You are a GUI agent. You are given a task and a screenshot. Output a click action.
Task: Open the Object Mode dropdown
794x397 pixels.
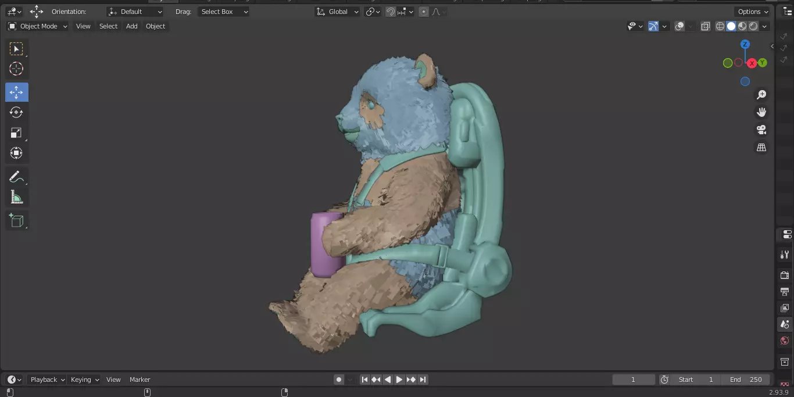tap(38, 26)
